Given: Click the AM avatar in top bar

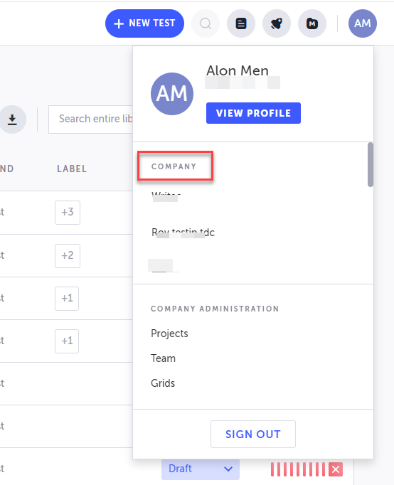Looking at the screenshot, I should coord(363,23).
